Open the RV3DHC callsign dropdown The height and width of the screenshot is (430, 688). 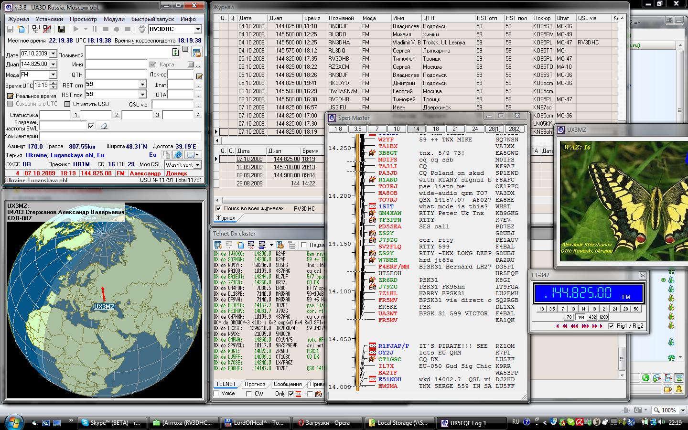[198, 29]
